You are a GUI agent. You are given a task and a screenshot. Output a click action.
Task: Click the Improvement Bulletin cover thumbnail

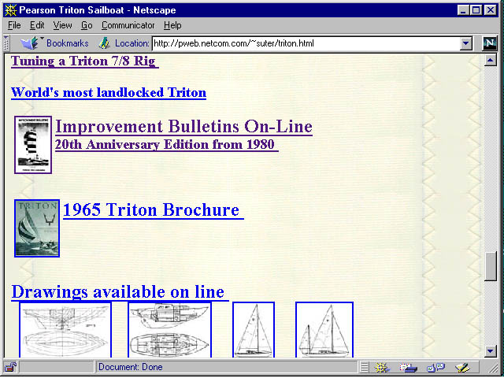click(x=33, y=145)
